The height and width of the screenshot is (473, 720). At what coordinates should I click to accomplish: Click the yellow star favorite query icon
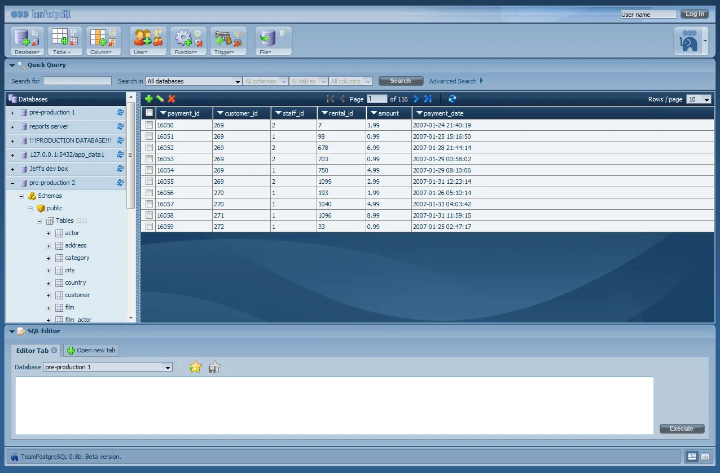(195, 367)
